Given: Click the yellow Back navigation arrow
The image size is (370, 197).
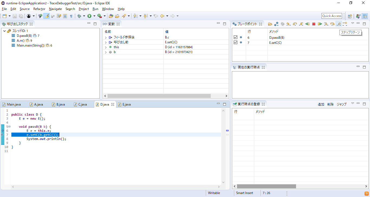Looking at the screenshot, I should click(x=162, y=16).
